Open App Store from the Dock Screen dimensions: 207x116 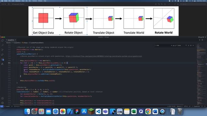(x=84, y=111)
